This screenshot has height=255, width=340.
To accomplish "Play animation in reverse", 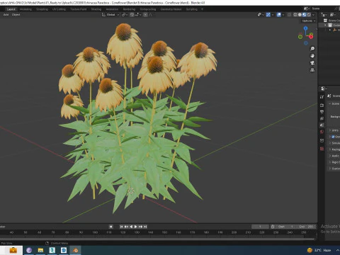I will [131, 227].
